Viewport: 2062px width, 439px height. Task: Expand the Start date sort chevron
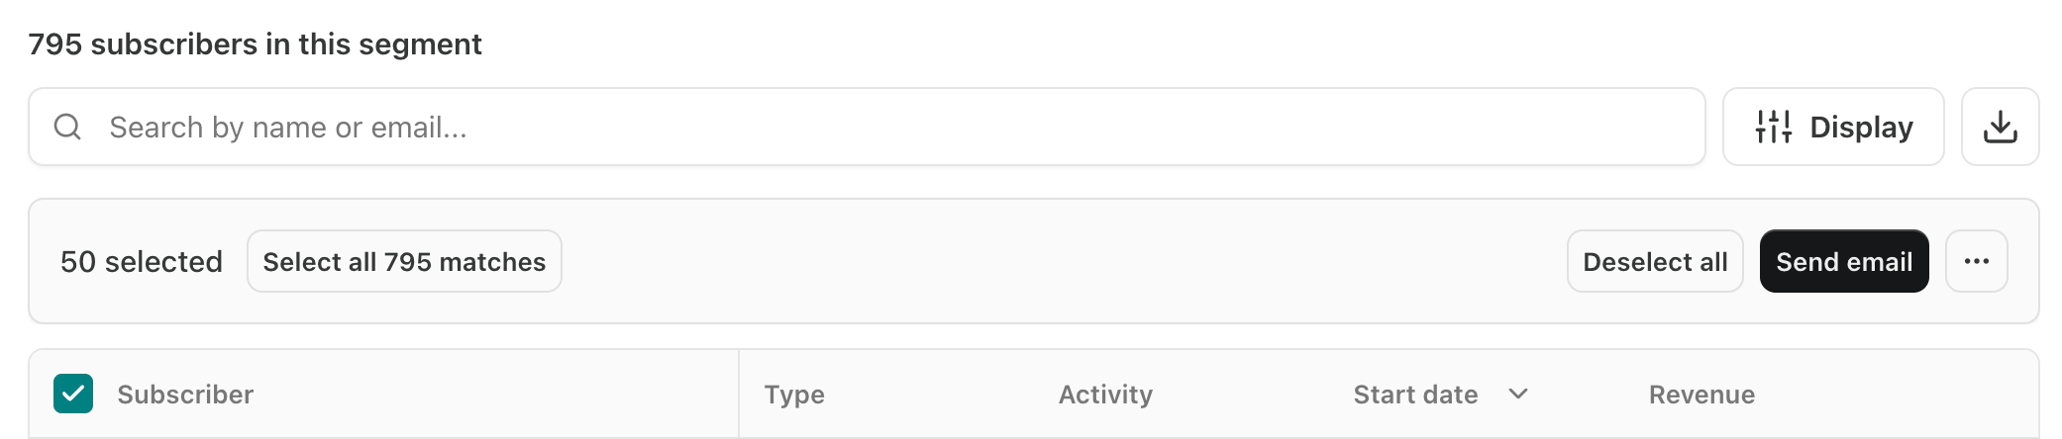pos(1517,394)
